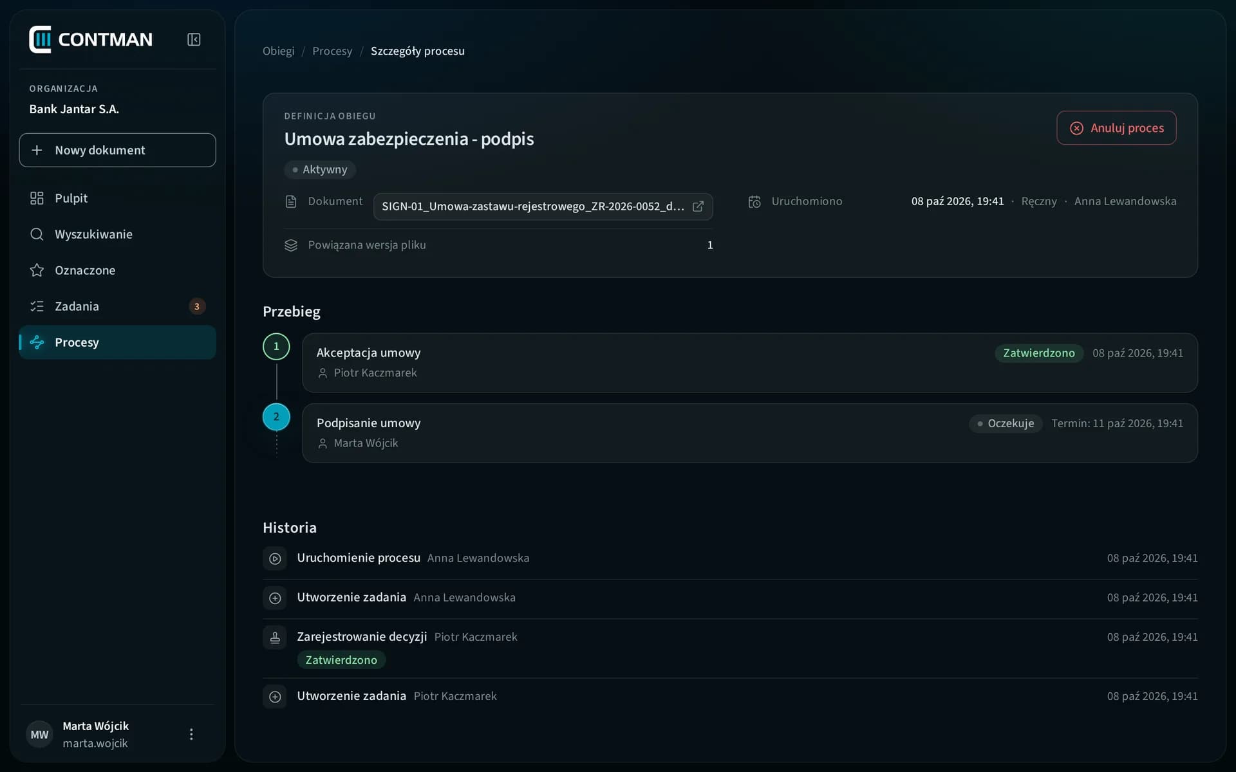Click the Uruchomienie procesu history entry
Screen dimensions: 1236x772
pos(730,558)
